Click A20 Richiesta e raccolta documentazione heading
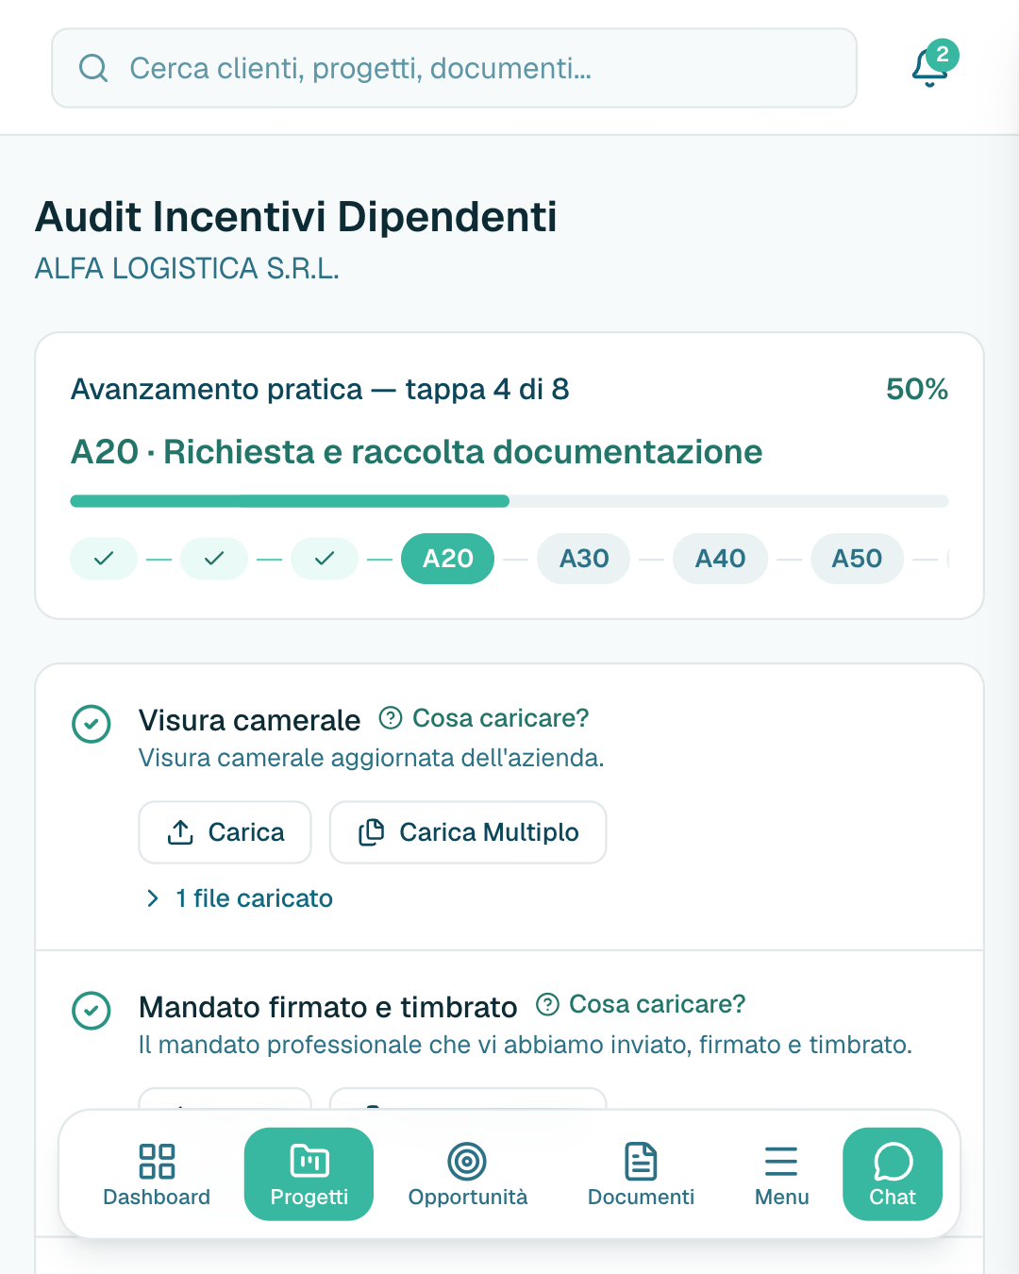 (x=416, y=452)
